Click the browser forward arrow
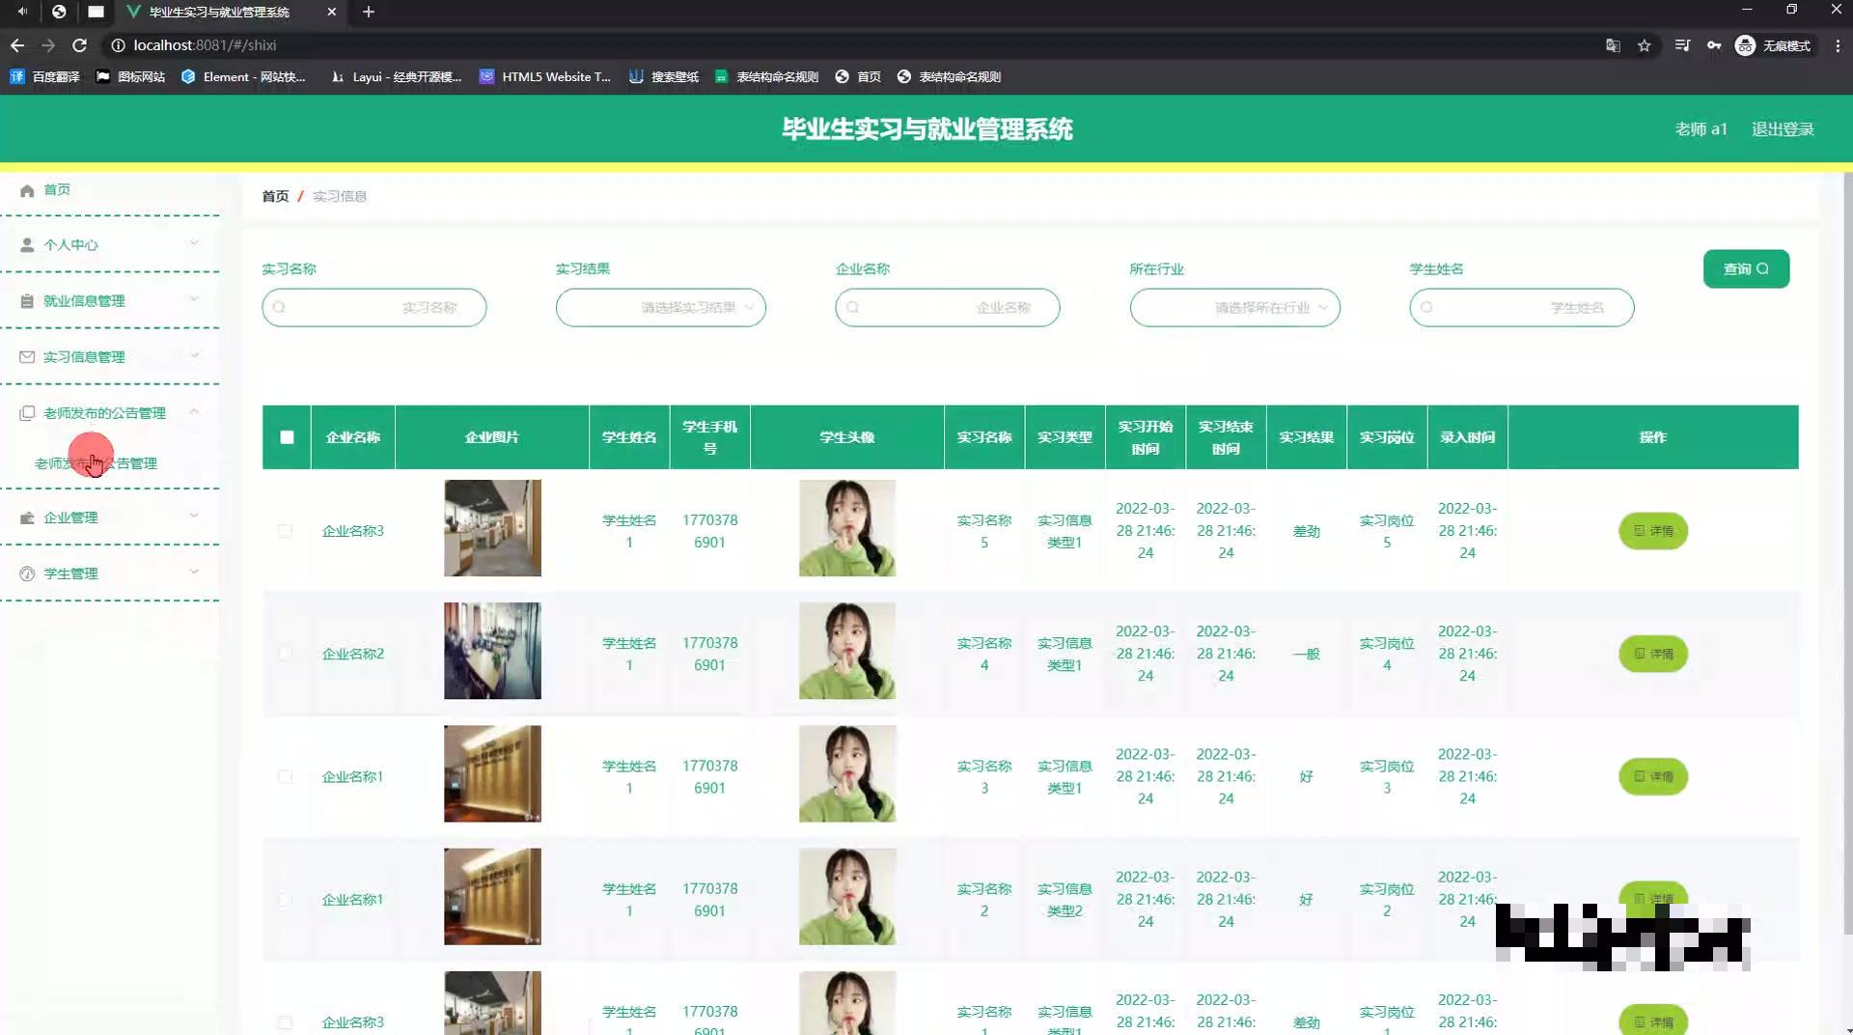Screen dimensions: 1853x1035 [48, 45]
